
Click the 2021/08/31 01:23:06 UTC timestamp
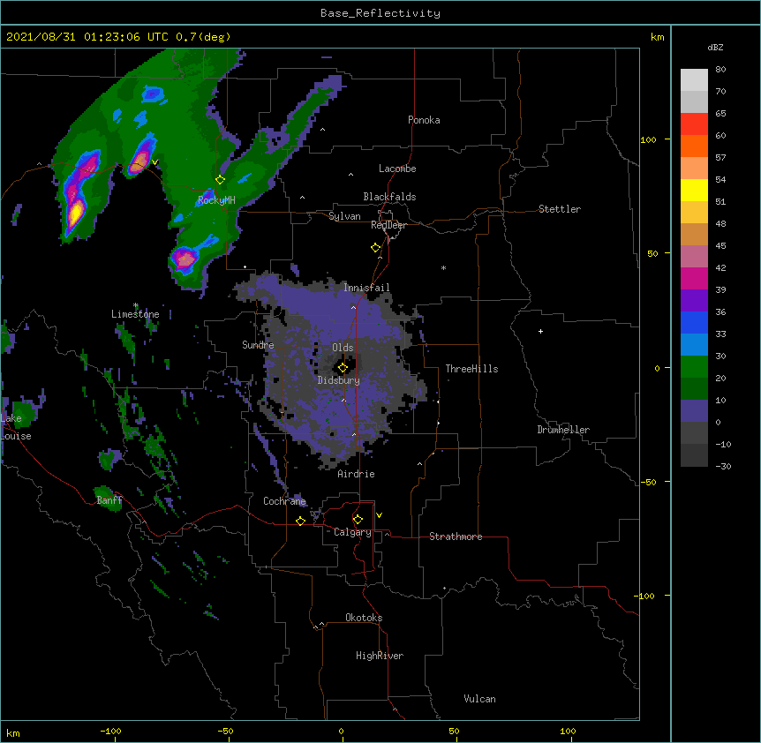coord(87,37)
